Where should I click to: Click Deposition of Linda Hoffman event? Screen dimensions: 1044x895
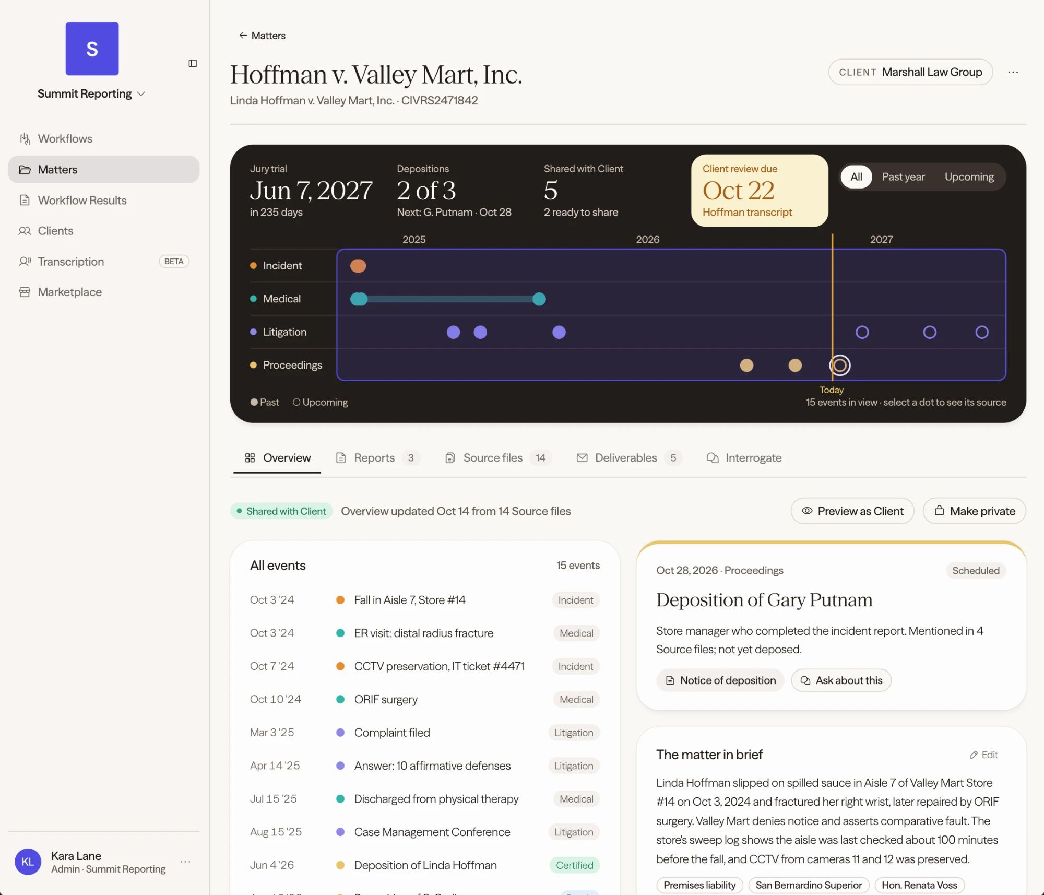coord(425,865)
